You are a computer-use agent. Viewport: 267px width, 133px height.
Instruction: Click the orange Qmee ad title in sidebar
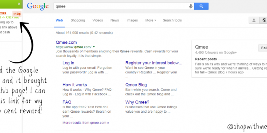coord(3,13)
